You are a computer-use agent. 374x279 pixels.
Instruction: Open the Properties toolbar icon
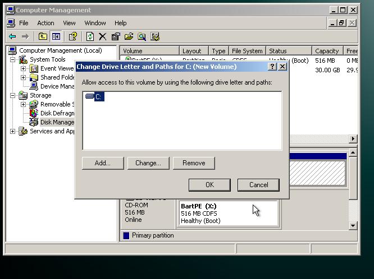click(x=116, y=36)
